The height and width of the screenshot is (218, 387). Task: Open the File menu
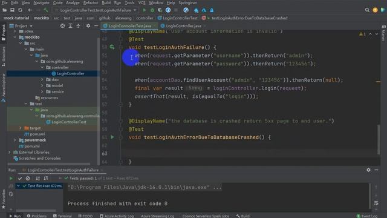[x=4, y=2]
